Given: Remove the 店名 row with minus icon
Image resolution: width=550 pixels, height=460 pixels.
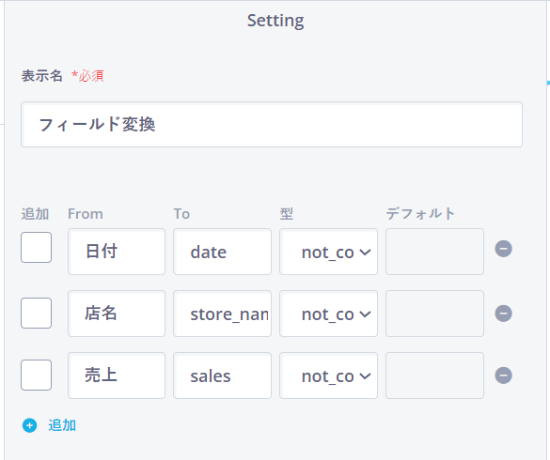Looking at the screenshot, I should click(503, 314).
